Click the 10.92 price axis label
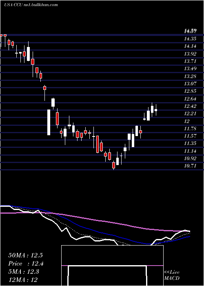This screenshot has width=204, height=286. 190,159
